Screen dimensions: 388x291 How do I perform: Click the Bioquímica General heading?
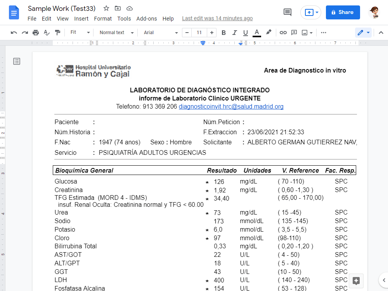point(84,170)
